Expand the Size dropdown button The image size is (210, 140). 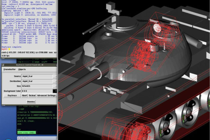point(55,86)
